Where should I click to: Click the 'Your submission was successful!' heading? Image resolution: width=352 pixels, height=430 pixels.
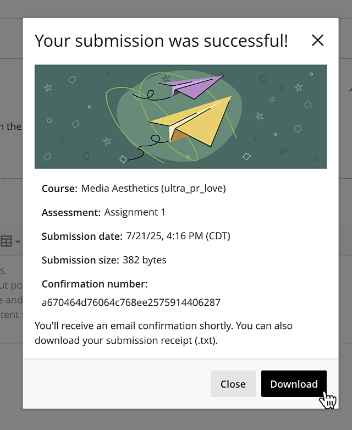coord(161,40)
